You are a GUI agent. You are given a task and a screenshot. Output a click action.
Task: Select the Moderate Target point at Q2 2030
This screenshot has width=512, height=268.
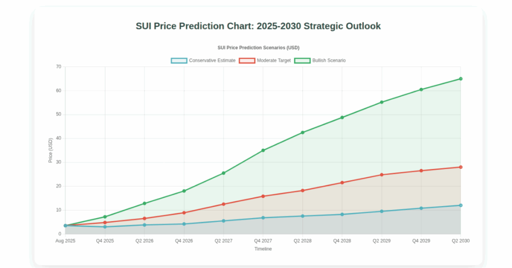pyautogui.click(x=460, y=167)
